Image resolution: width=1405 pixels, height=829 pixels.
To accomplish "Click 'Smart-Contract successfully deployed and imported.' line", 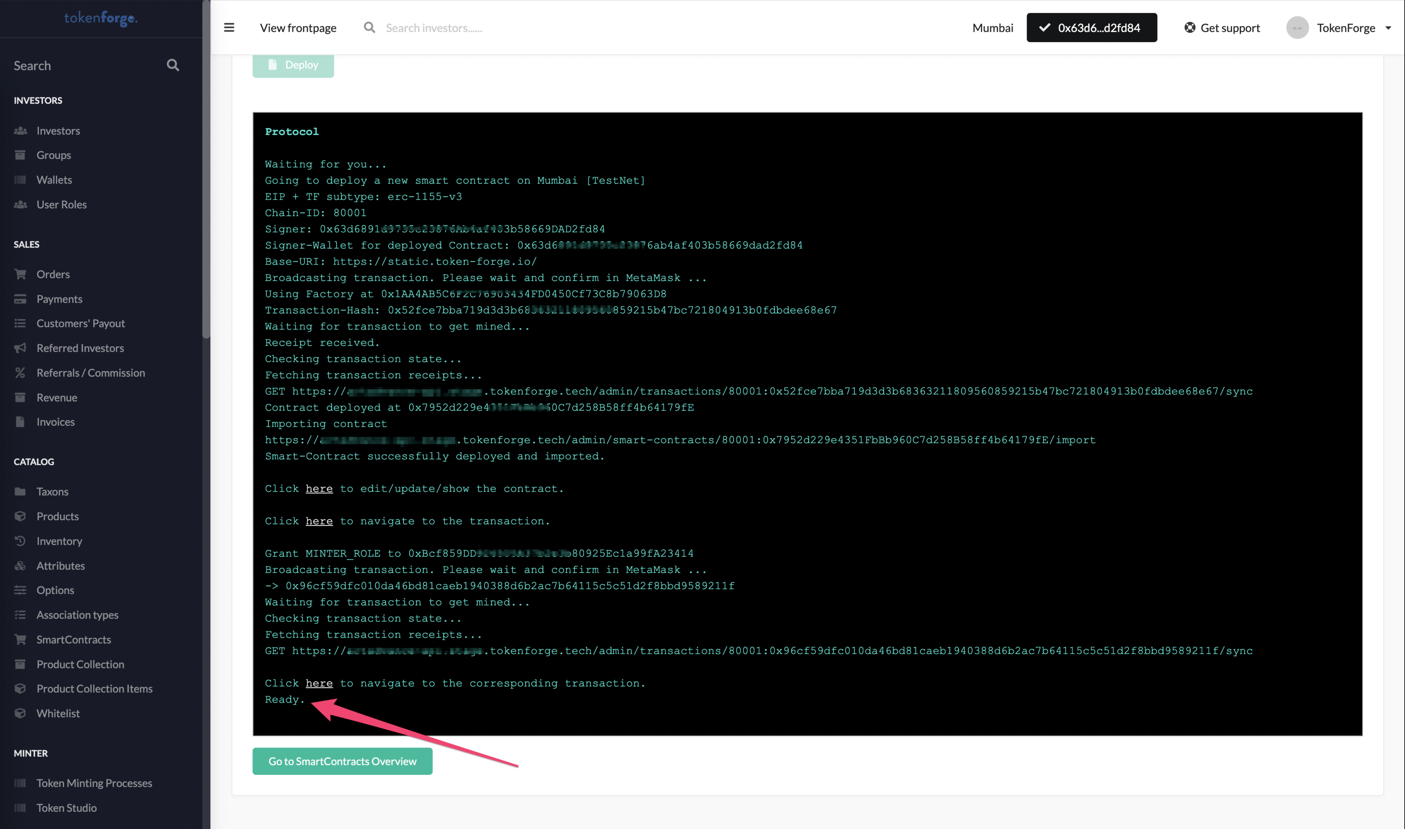I will pos(435,456).
